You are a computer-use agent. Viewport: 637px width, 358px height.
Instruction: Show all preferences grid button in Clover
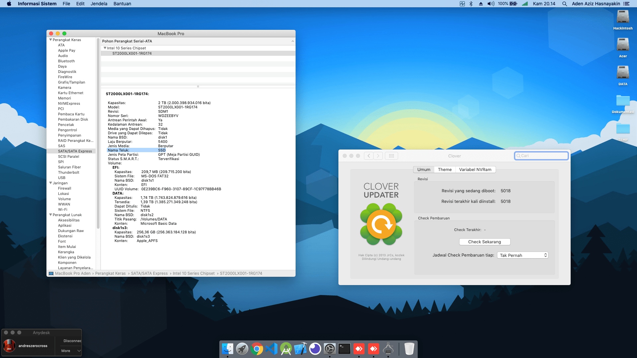(x=391, y=156)
